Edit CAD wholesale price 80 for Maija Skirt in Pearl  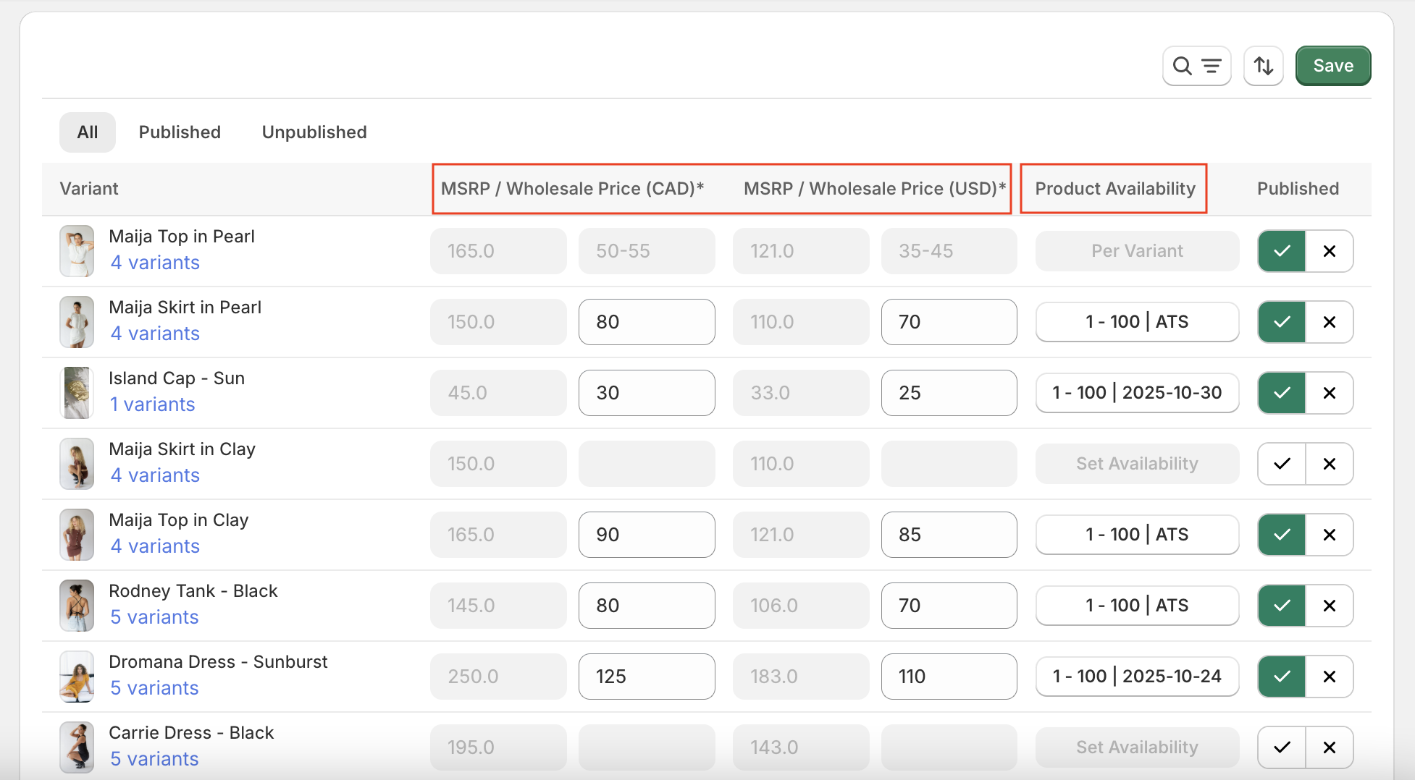click(647, 322)
